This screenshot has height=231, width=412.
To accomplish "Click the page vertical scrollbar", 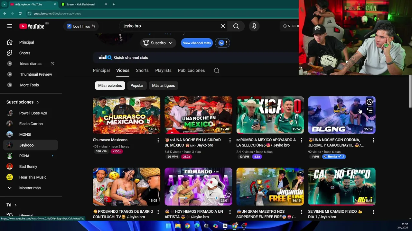I will coord(410,91).
